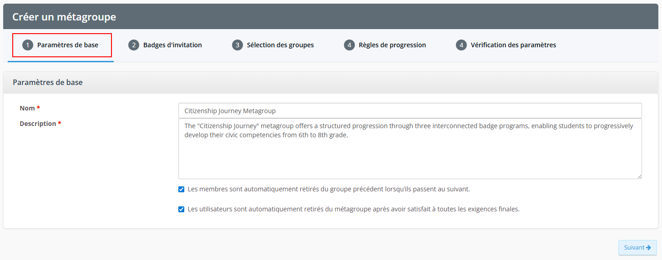Click the number circle beside Vérification des paramètres

tap(461, 45)
